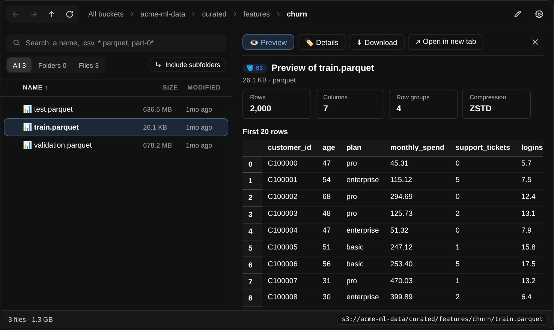554x330 pixels.
Task: Toggle Include subfolders
Action: pos(187,65)
